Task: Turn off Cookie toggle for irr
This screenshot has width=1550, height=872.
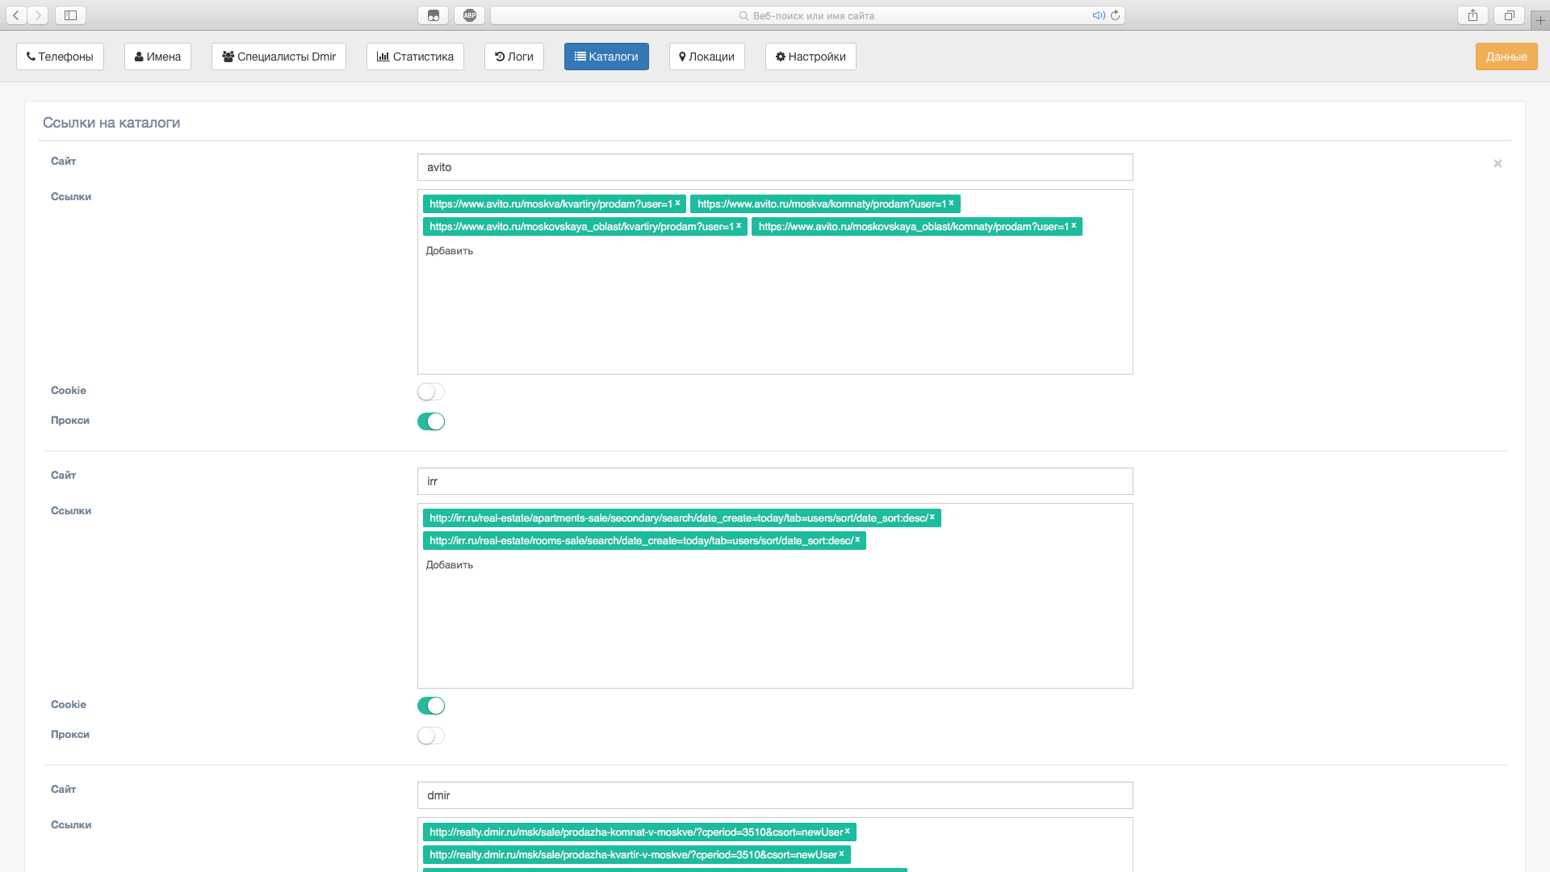Action: [x=430, y=706]
